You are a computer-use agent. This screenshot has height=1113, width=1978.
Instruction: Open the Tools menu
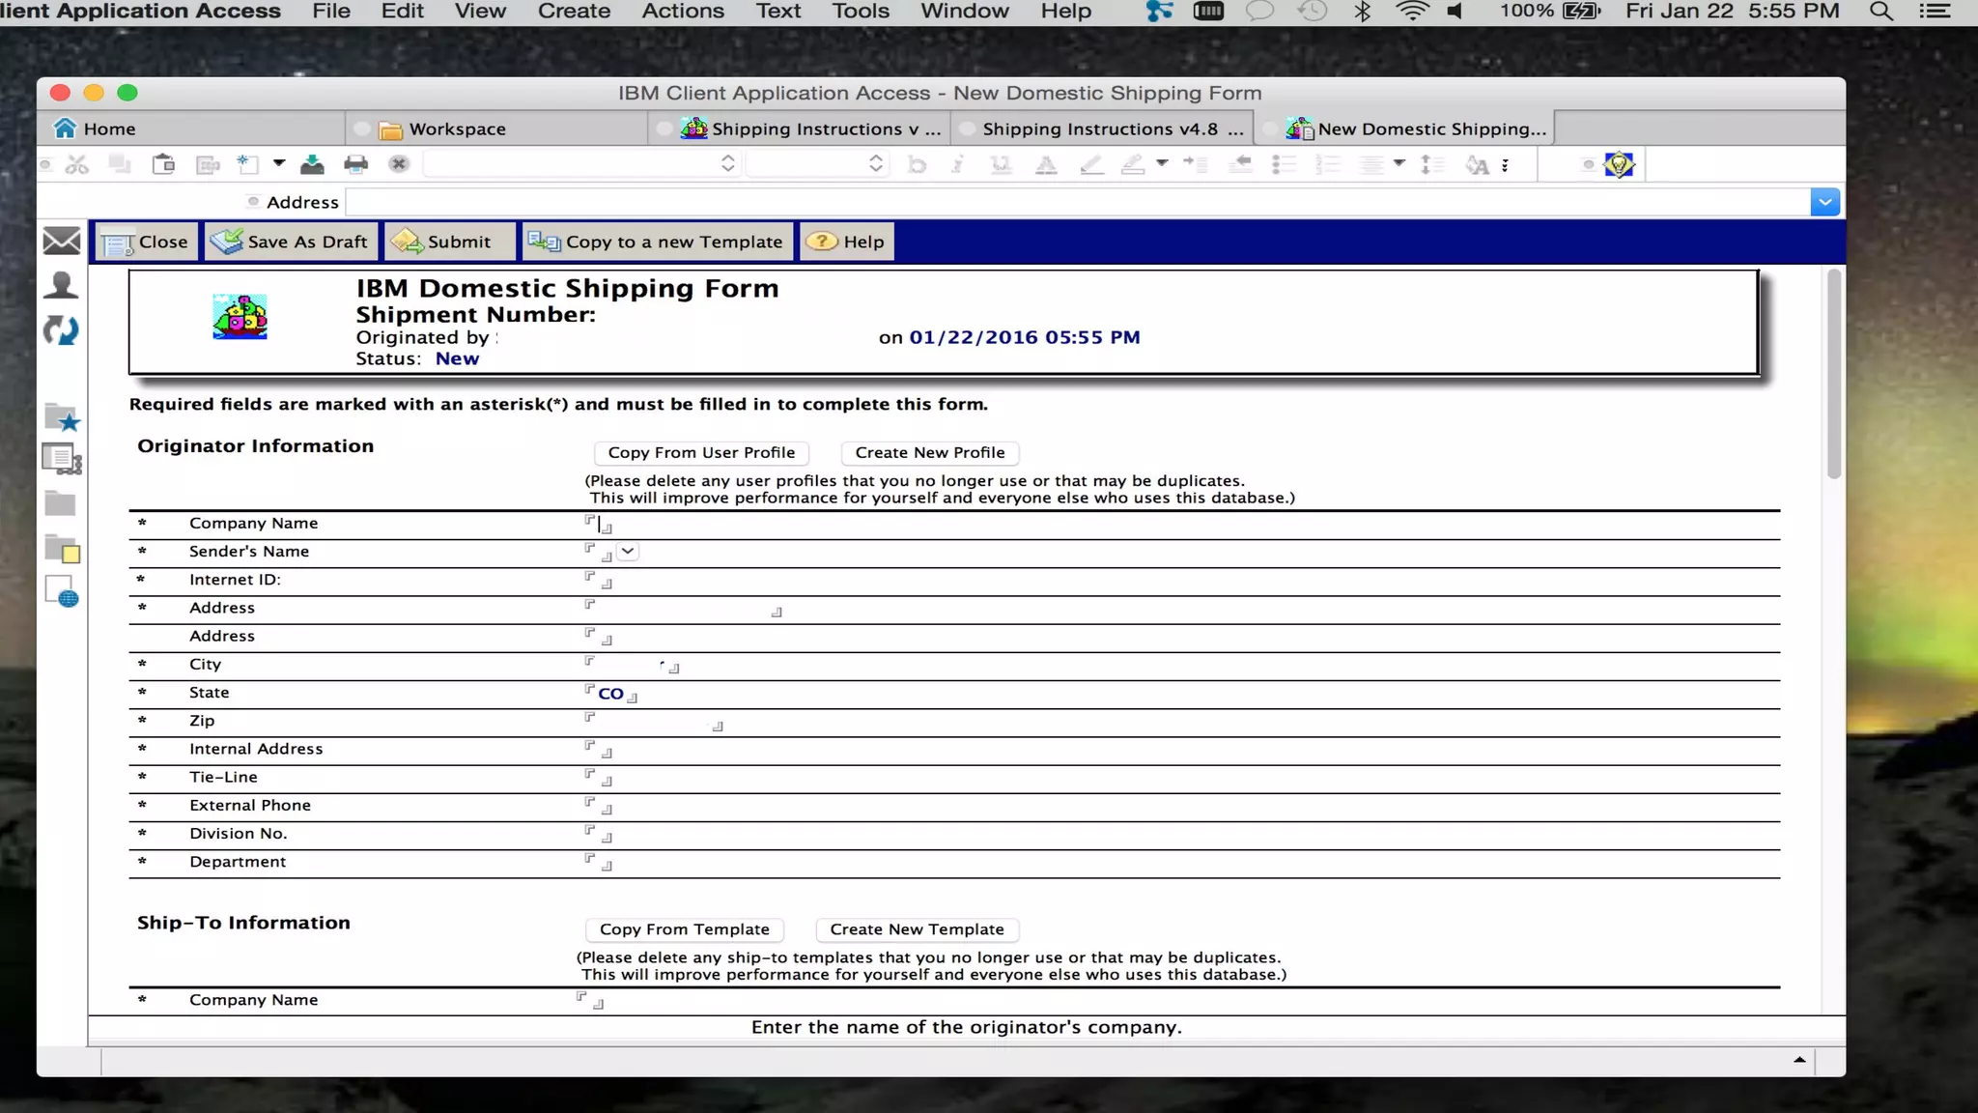click(861, 12)
